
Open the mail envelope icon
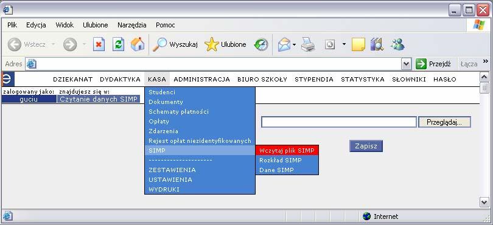click(x=284, y=44)
